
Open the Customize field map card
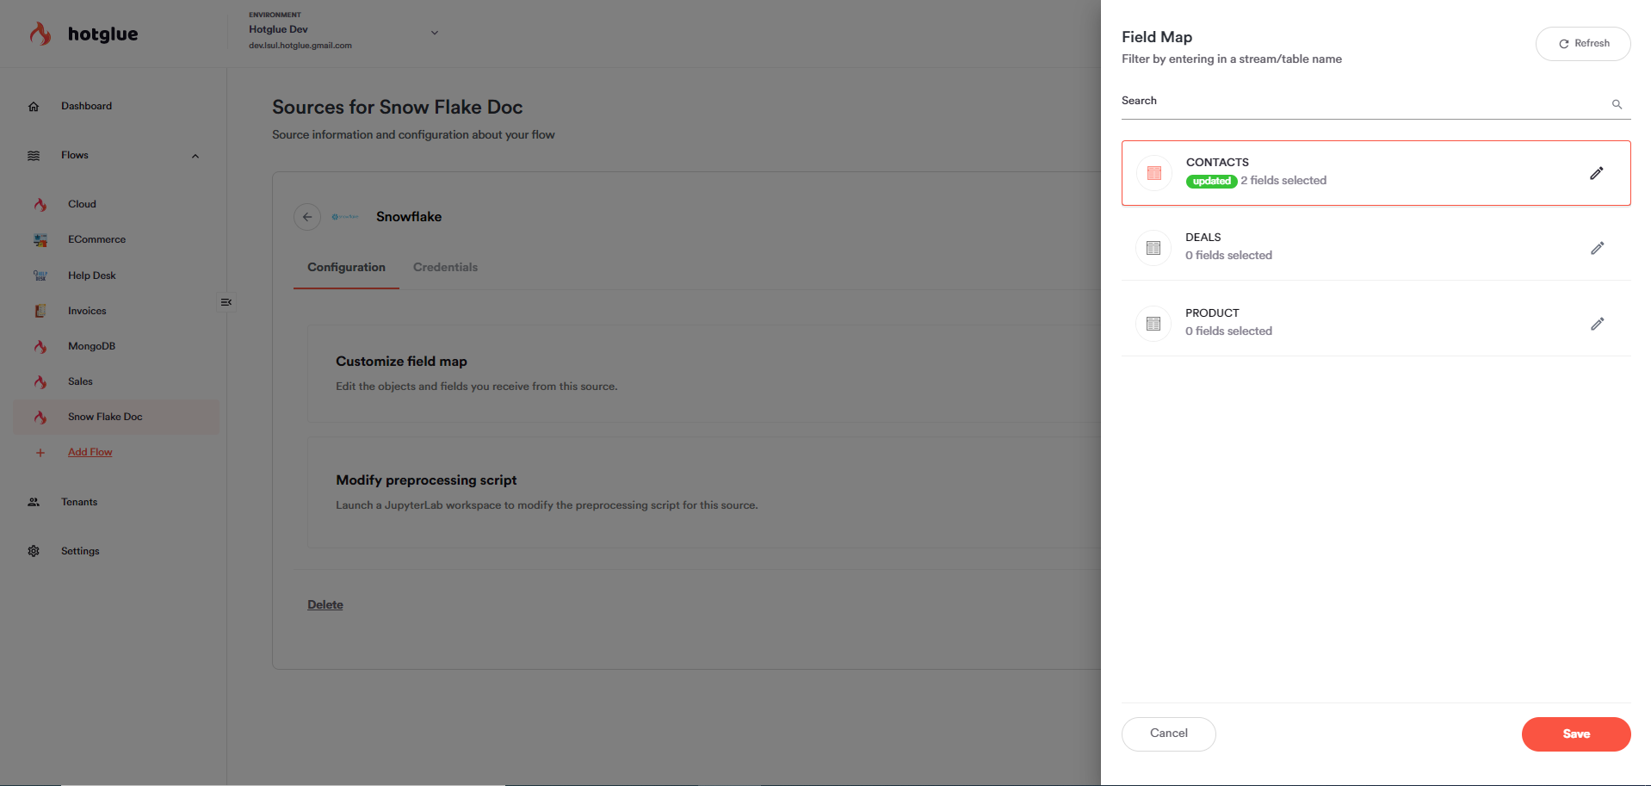click(x=704, y=373)
